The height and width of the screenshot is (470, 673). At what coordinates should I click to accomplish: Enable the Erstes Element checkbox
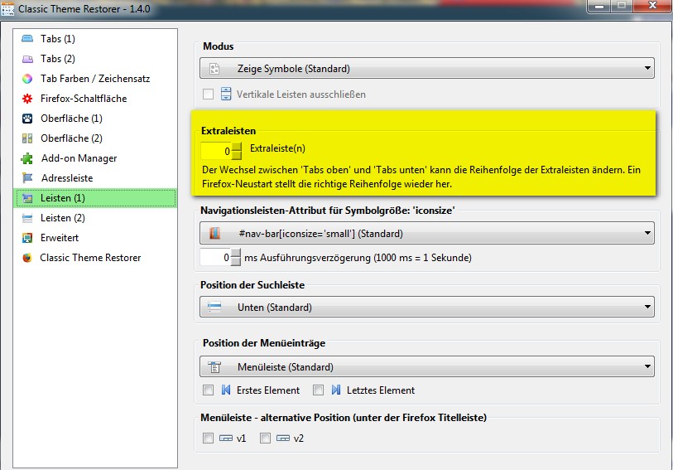point(208,390)
